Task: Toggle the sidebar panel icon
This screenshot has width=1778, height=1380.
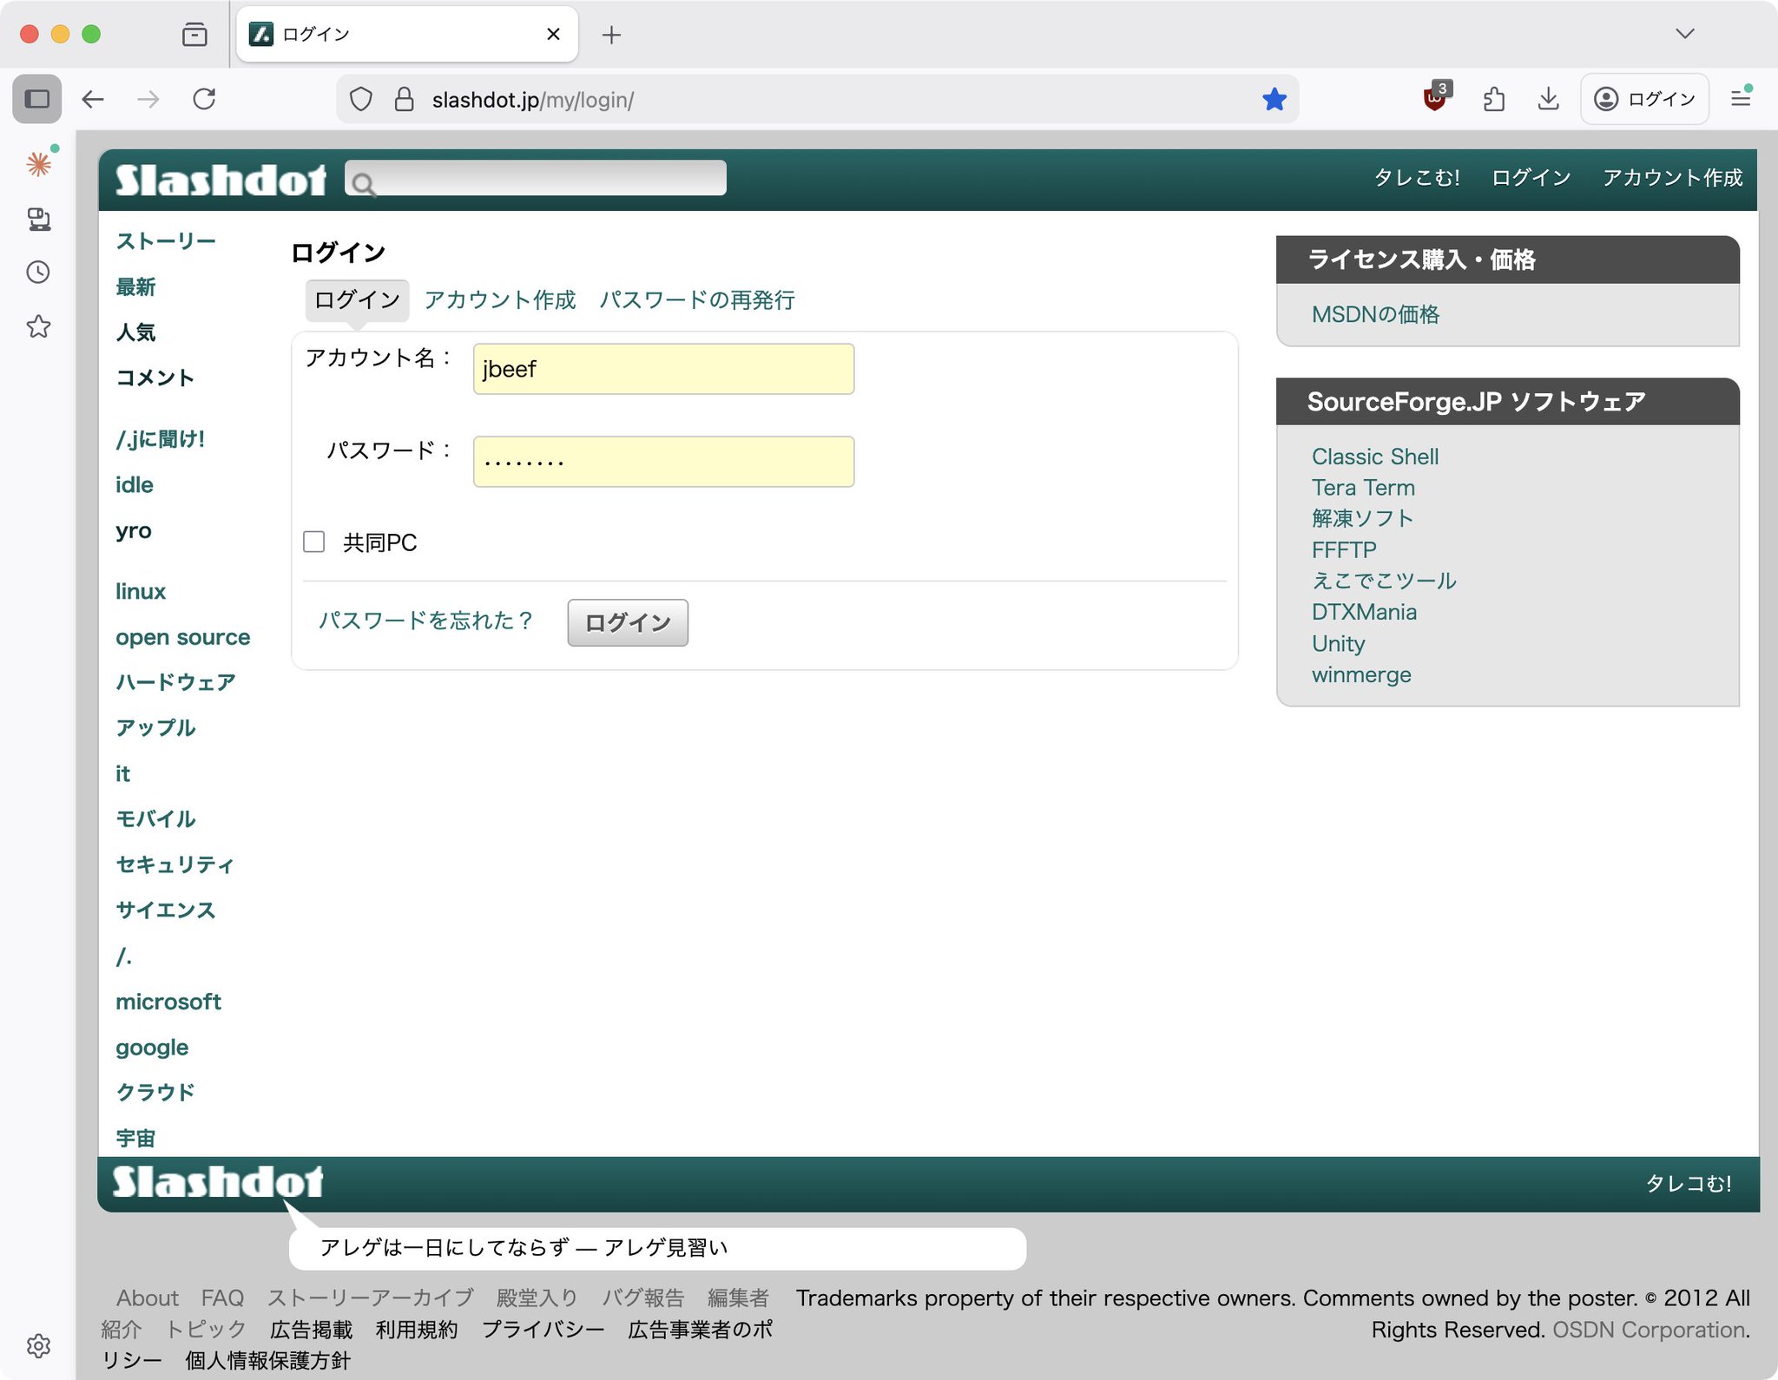Action: 36,99
